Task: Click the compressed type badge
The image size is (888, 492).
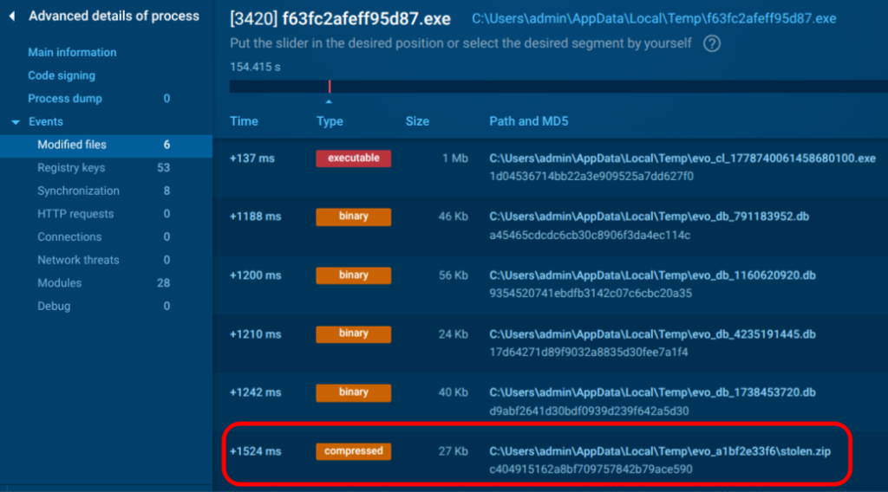Action: click(354, 451)
